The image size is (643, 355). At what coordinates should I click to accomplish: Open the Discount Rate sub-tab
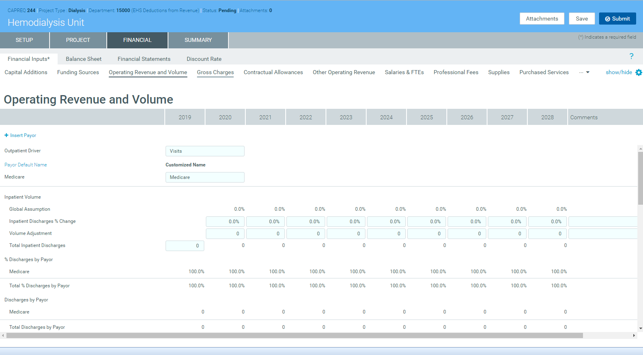204,59
